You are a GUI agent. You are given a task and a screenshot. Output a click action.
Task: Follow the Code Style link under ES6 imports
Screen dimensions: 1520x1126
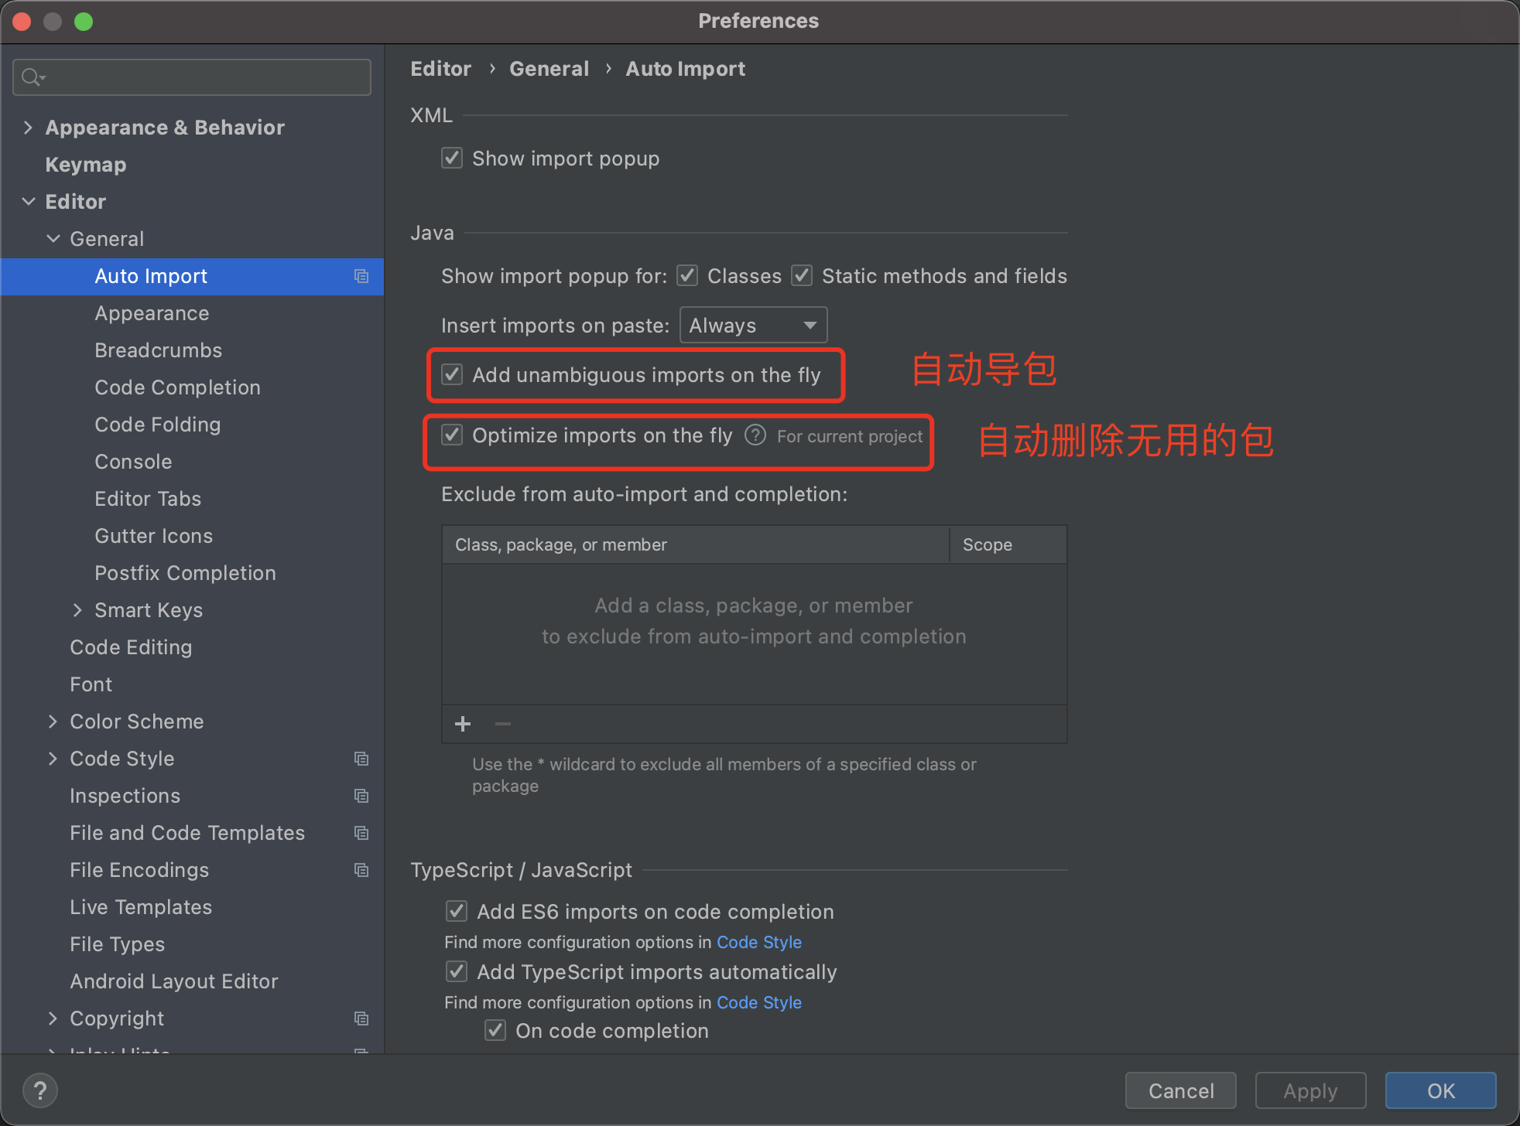coord(758,942)
